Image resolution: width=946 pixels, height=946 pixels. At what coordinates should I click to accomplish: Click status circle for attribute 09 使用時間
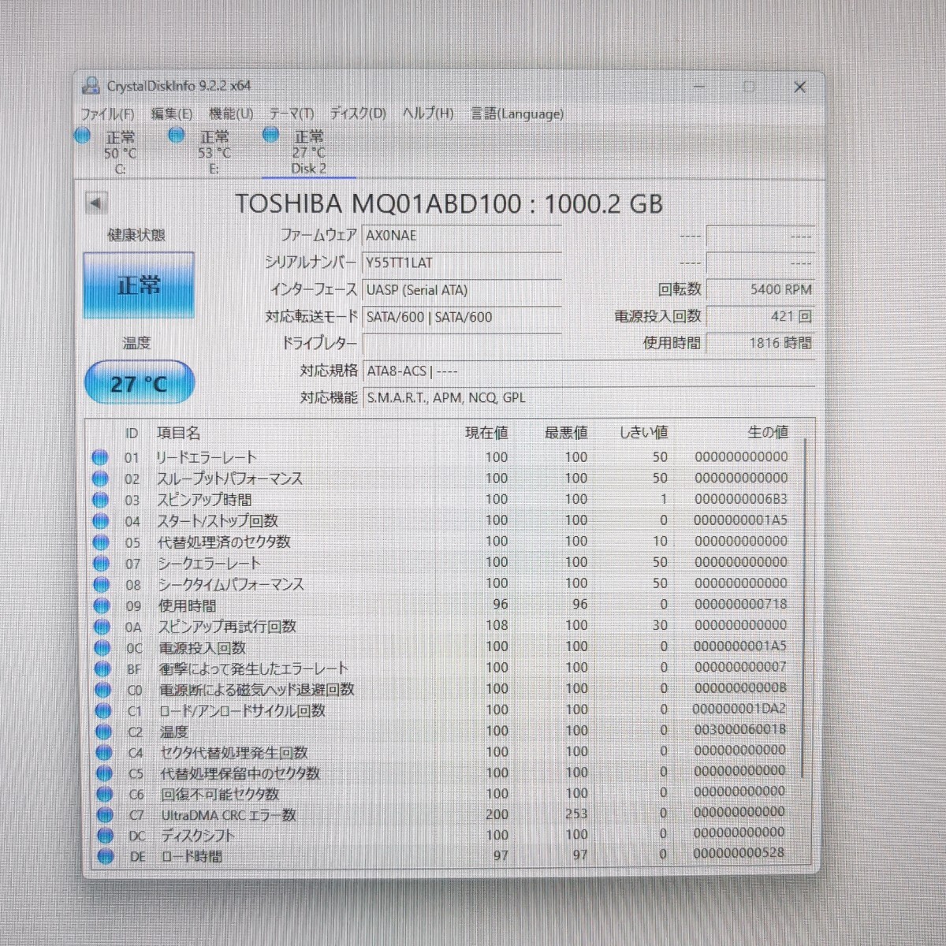pyautogui.click(x=102, y=606)
